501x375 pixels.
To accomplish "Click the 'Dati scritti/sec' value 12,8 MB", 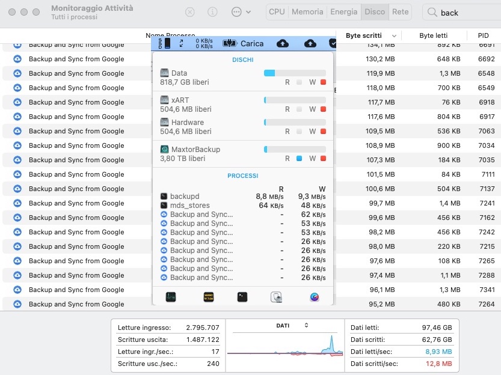I will click(438, 364).
